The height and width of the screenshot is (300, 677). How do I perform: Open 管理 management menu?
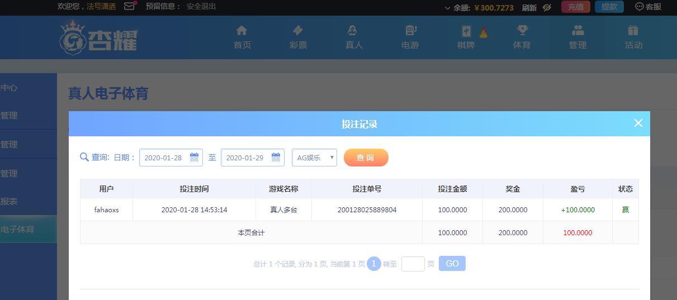[x=577, y=37]
